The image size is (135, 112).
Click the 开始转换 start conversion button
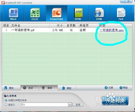[116, 101]
